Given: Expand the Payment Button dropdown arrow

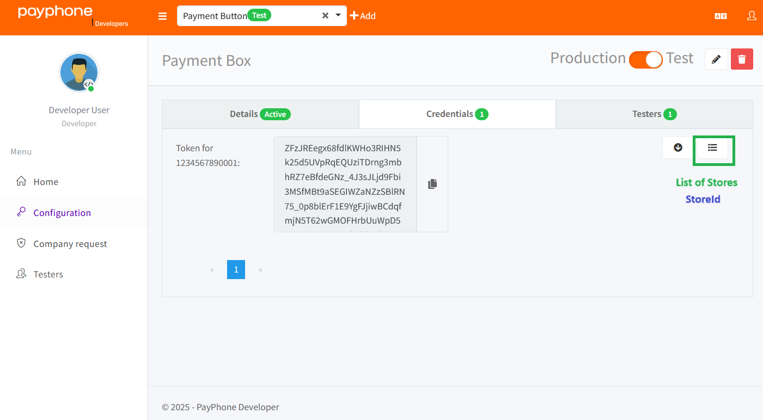Looking at the screenshot, I should point(338,15).
